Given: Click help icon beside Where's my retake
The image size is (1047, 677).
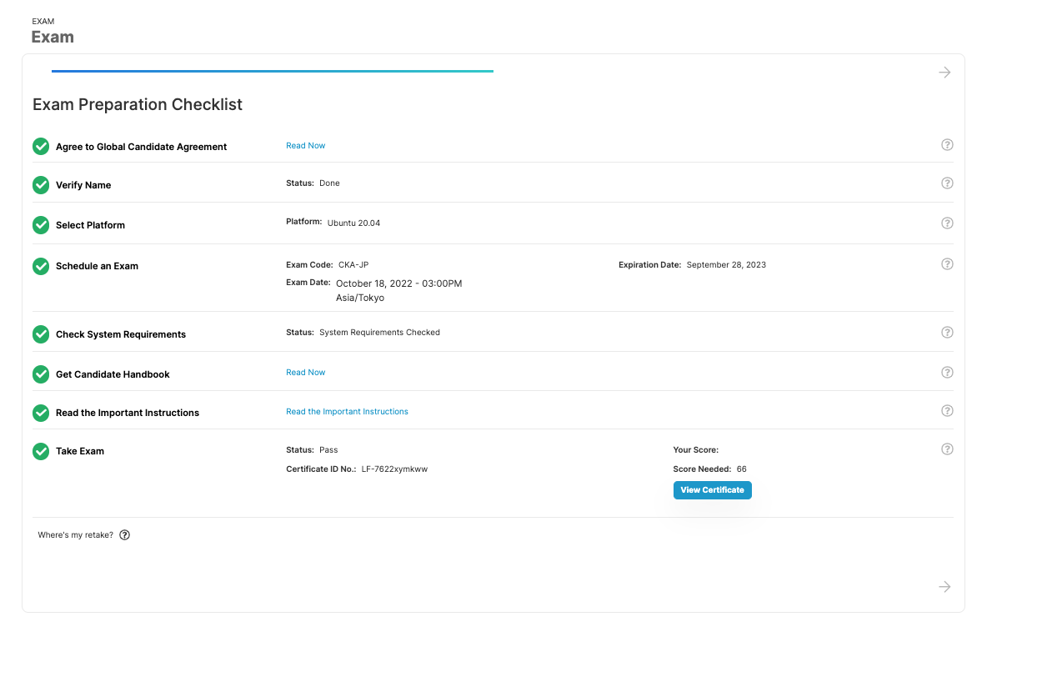Looking at the screenshot, I should click(x=125, y=535).
